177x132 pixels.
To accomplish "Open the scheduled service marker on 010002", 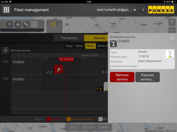I will (x=106, y=86).
